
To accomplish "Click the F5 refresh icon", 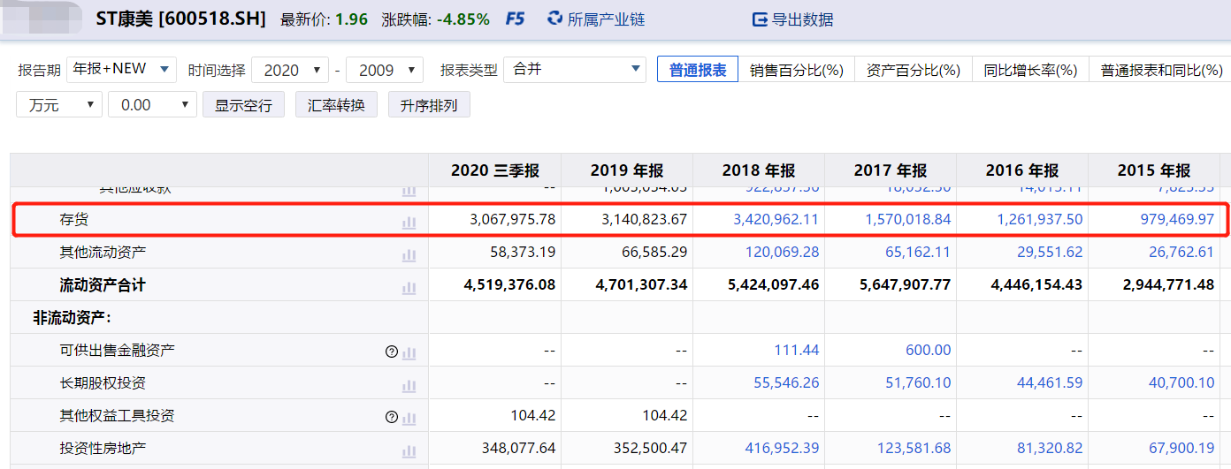I will point(515,19).
